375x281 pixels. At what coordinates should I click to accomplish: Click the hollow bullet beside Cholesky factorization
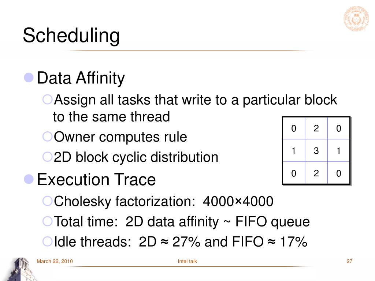(x=47, y=201)
